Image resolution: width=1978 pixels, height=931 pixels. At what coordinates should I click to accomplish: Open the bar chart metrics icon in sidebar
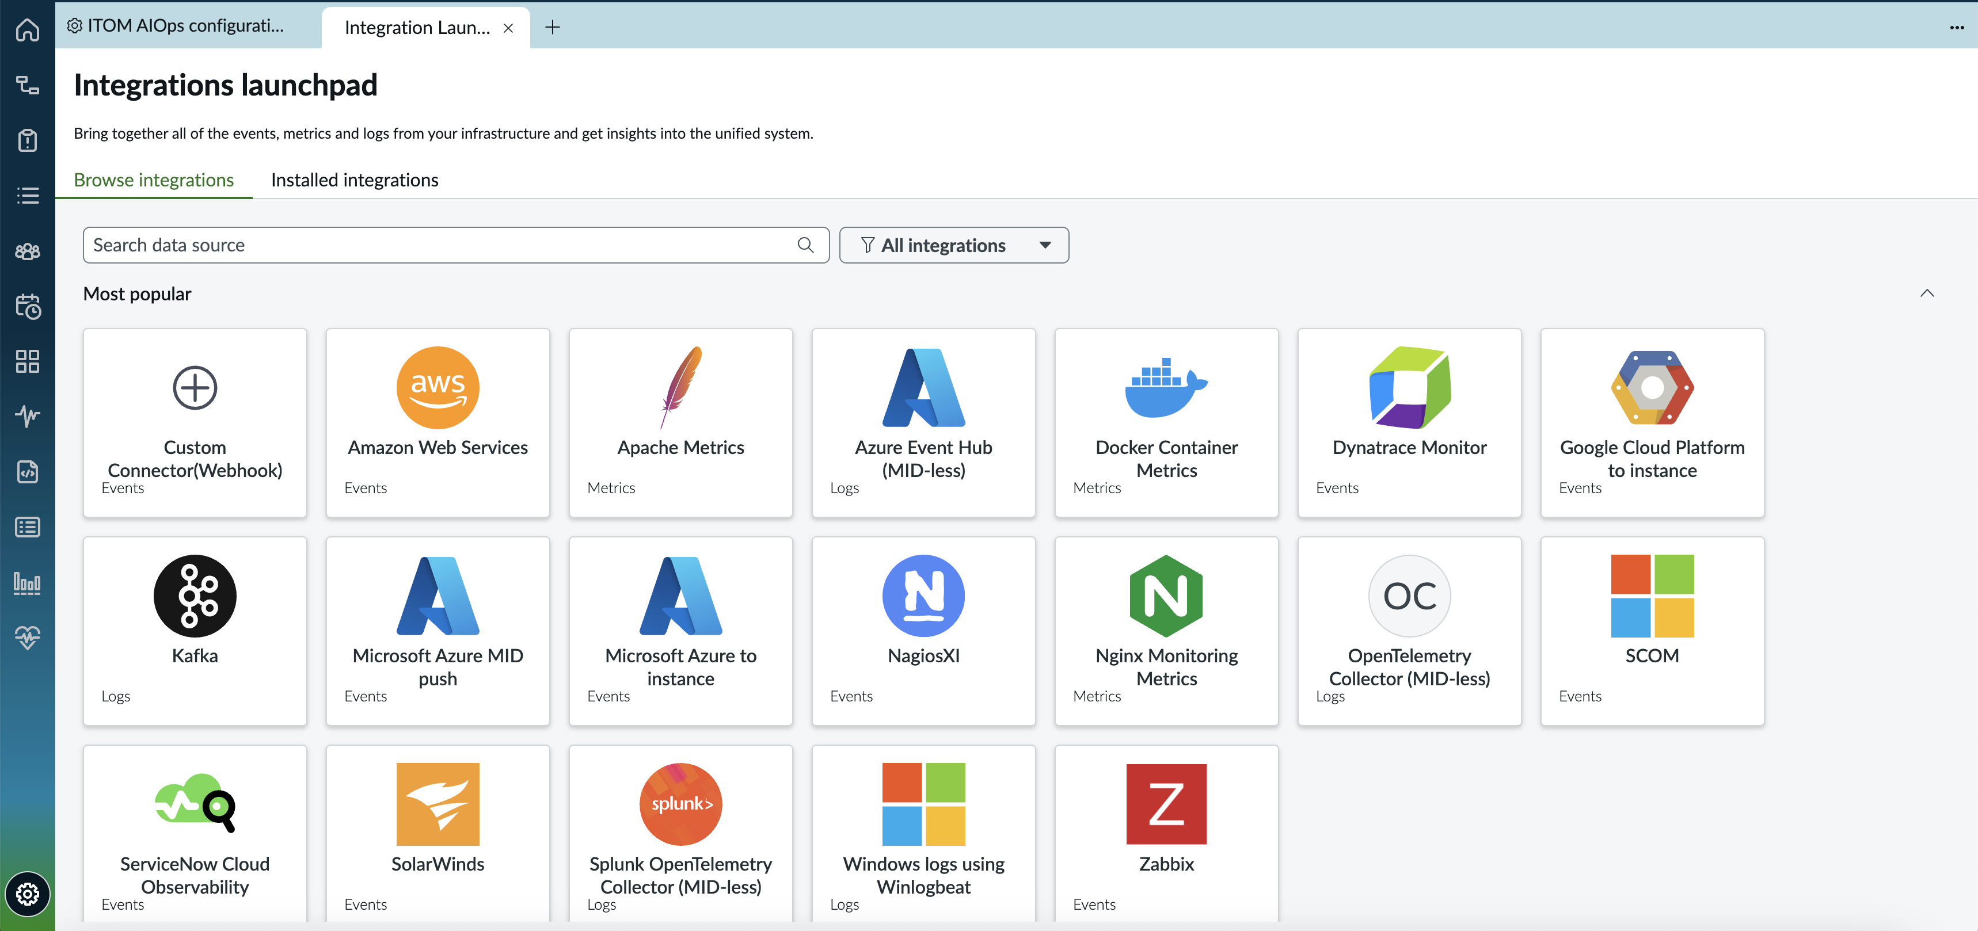pyautogui.click(x=28, y=583)
